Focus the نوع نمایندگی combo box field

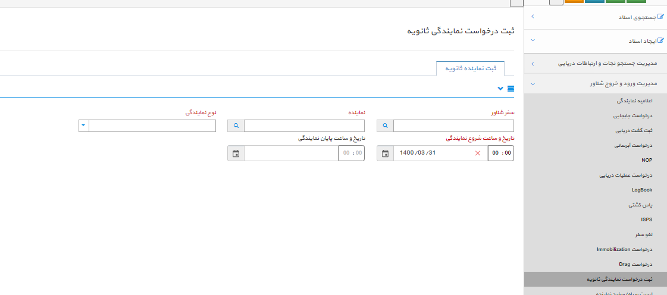point(152,126)
